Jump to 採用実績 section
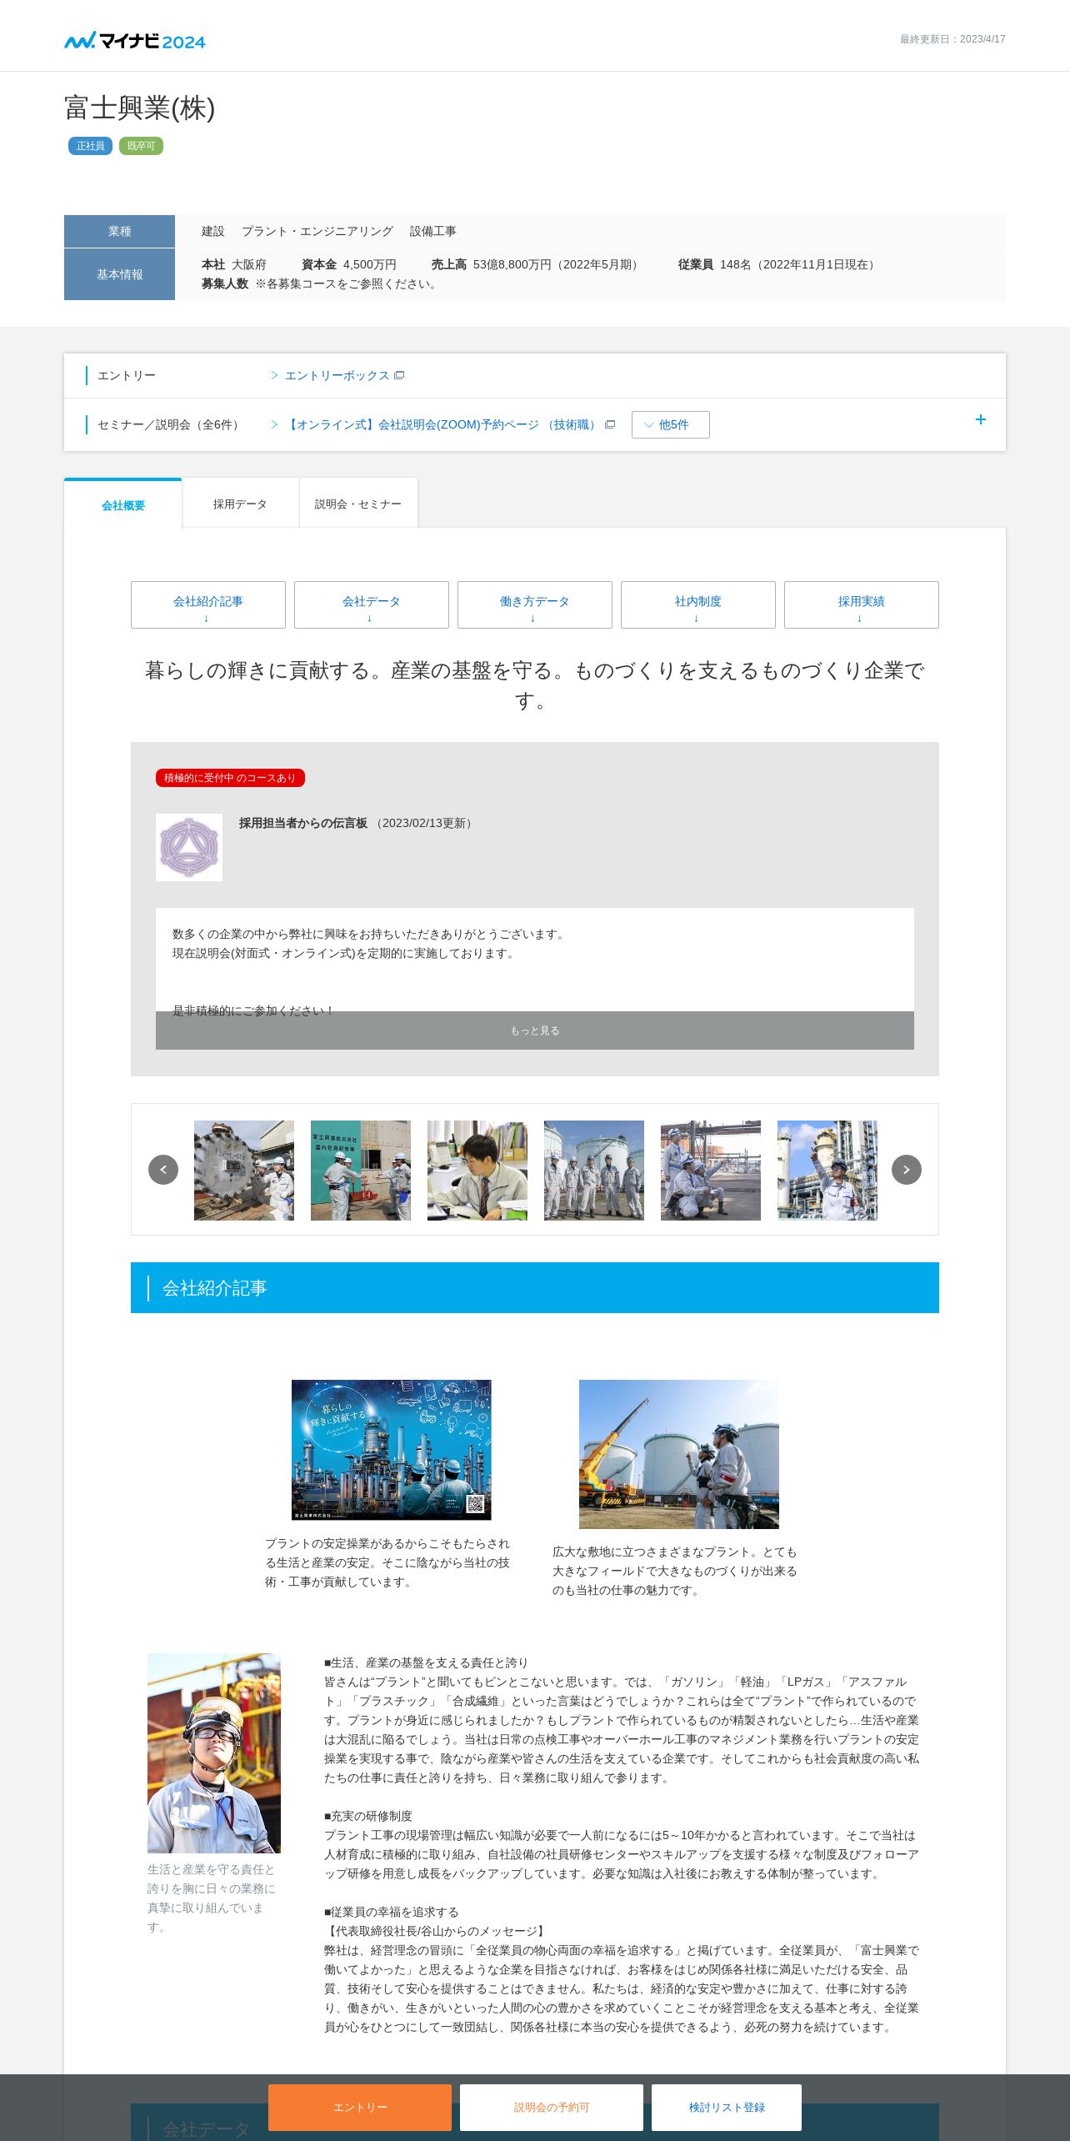The height and width of the screenshot is (2141, 1070). coord(862,604)
